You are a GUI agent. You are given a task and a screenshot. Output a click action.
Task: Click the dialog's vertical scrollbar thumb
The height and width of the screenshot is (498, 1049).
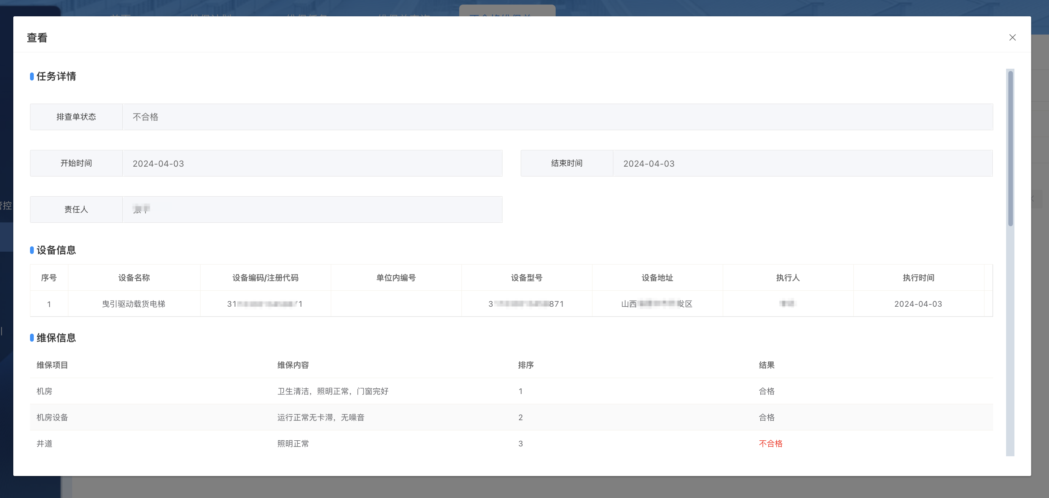tap(1010, 148)
